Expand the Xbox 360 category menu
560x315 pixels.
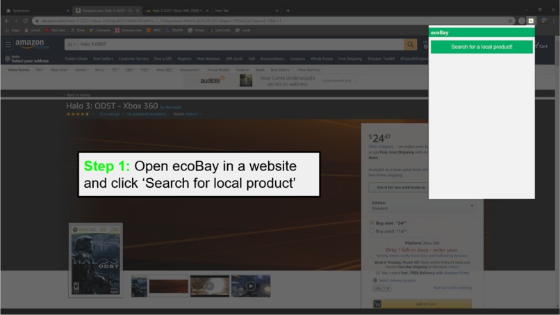pos(165,70)
